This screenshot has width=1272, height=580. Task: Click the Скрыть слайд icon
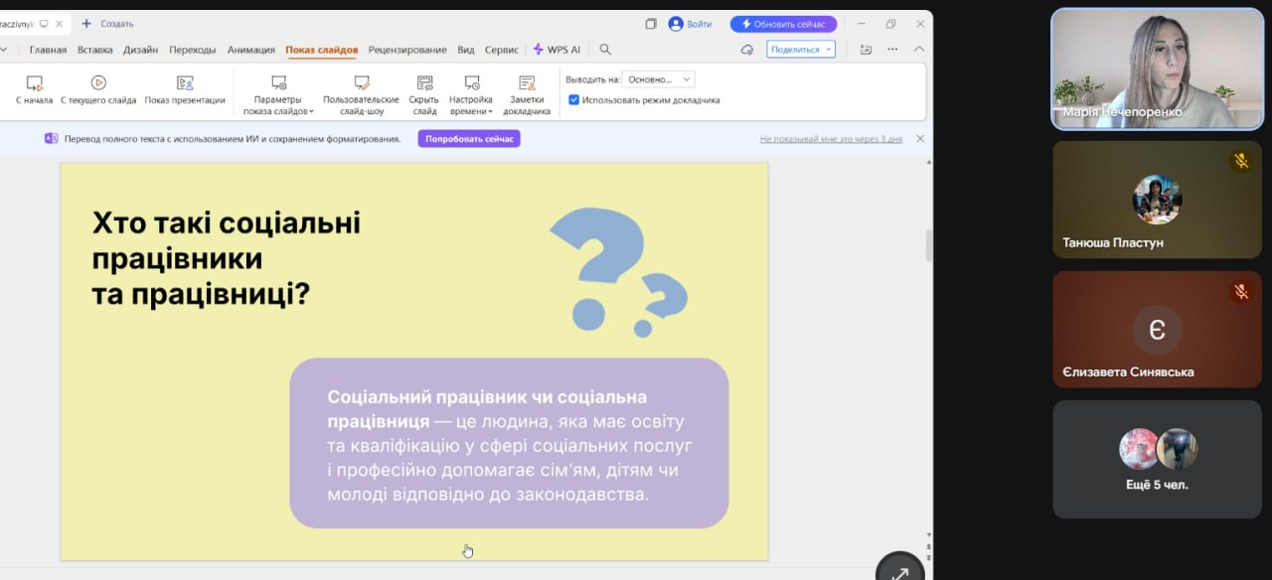point(424,83)
